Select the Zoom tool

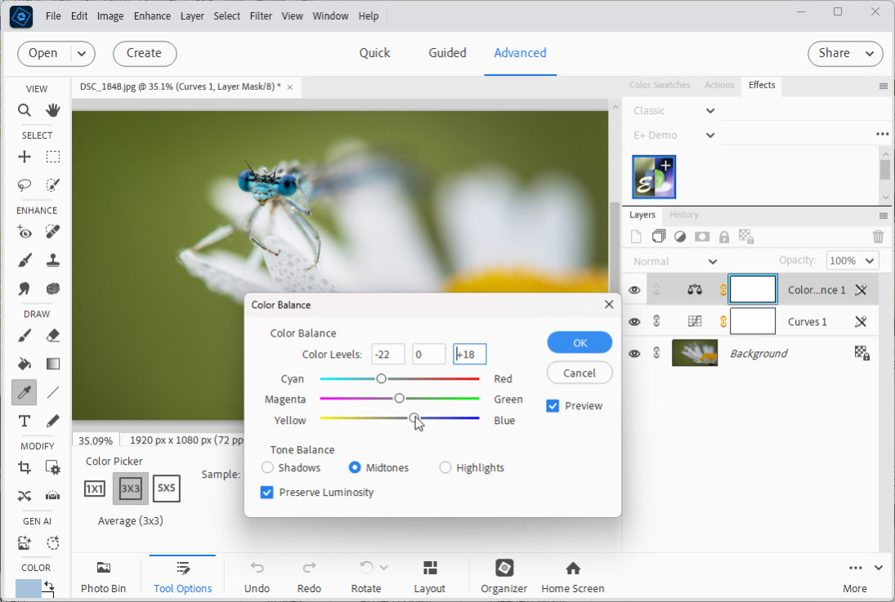[24, 110]
